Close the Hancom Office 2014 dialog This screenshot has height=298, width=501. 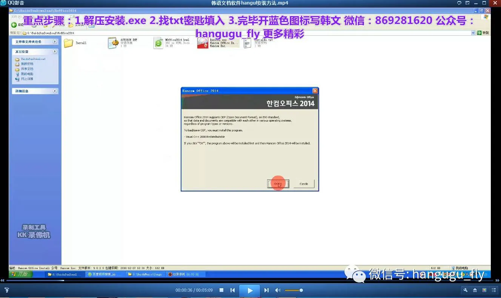315,91
